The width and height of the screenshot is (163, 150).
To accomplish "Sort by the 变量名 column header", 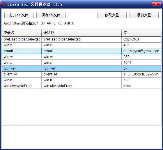I will (22, 33).
